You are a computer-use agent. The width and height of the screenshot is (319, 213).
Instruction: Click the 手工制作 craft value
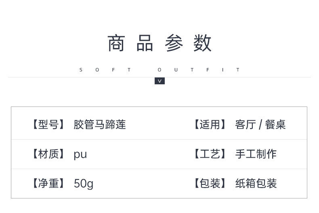click(x=256, y=154)
